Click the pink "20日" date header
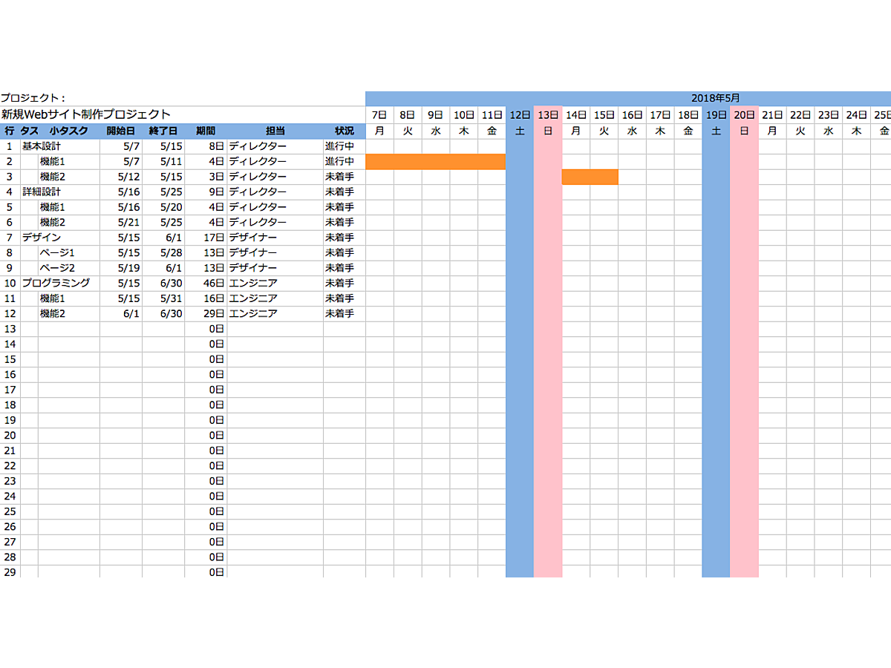The image size is (891, 668). click(x=744, y=115)
